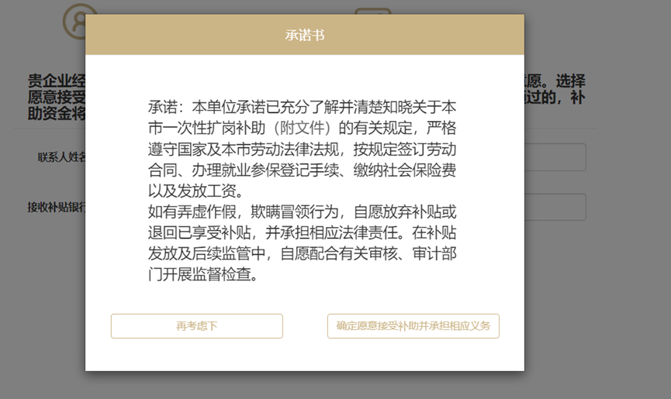
Task: Click the 接收补贴银行 field label
Action: (x=56, y=207)
